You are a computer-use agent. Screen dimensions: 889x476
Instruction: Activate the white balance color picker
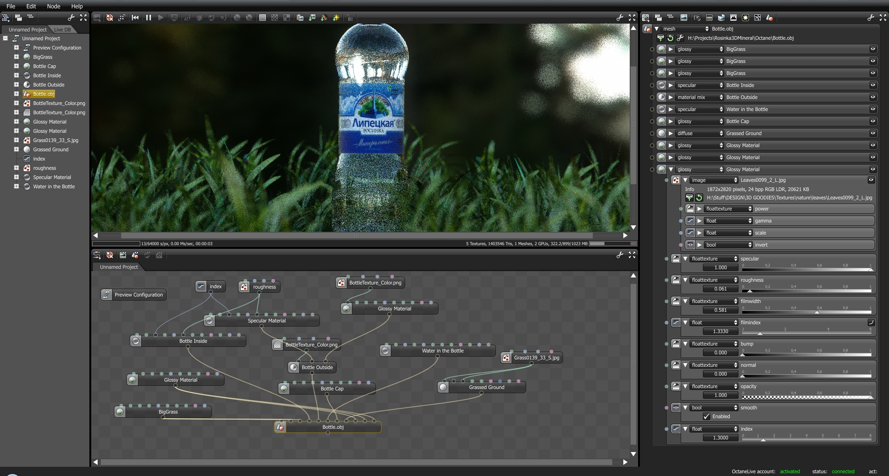click(199, 18)
